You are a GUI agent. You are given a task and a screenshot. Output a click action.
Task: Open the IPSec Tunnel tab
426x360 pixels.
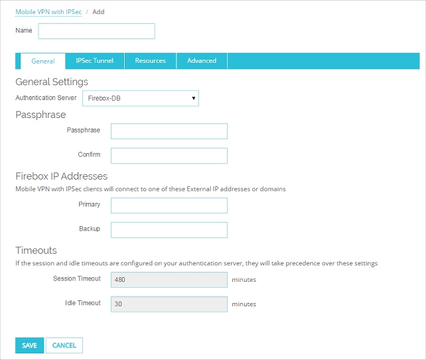click(95, 61)
